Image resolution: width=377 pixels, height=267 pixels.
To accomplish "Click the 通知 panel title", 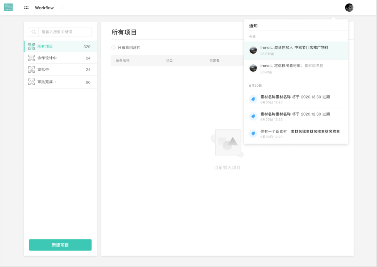I will coord(253,26).
